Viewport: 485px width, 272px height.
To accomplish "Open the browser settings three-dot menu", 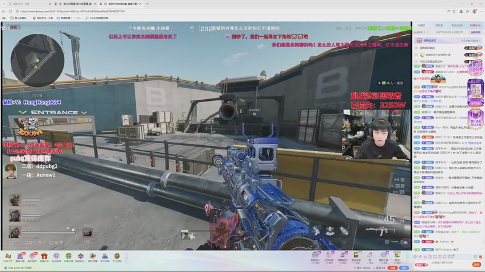I will (x=481, y=11).
